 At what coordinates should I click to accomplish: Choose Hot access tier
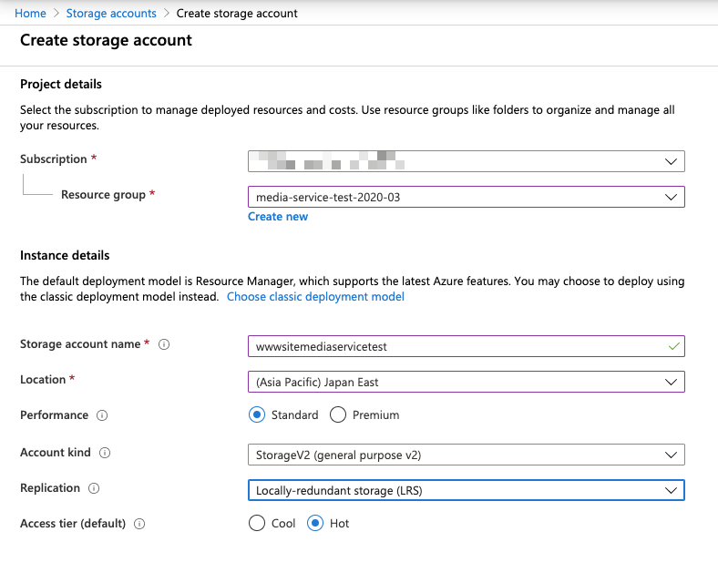315,524
